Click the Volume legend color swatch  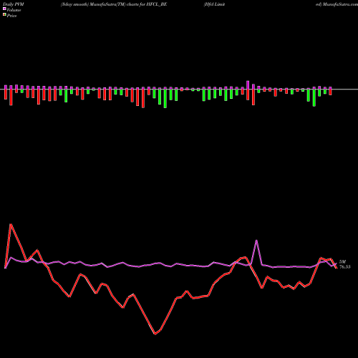tap(4, 9)
